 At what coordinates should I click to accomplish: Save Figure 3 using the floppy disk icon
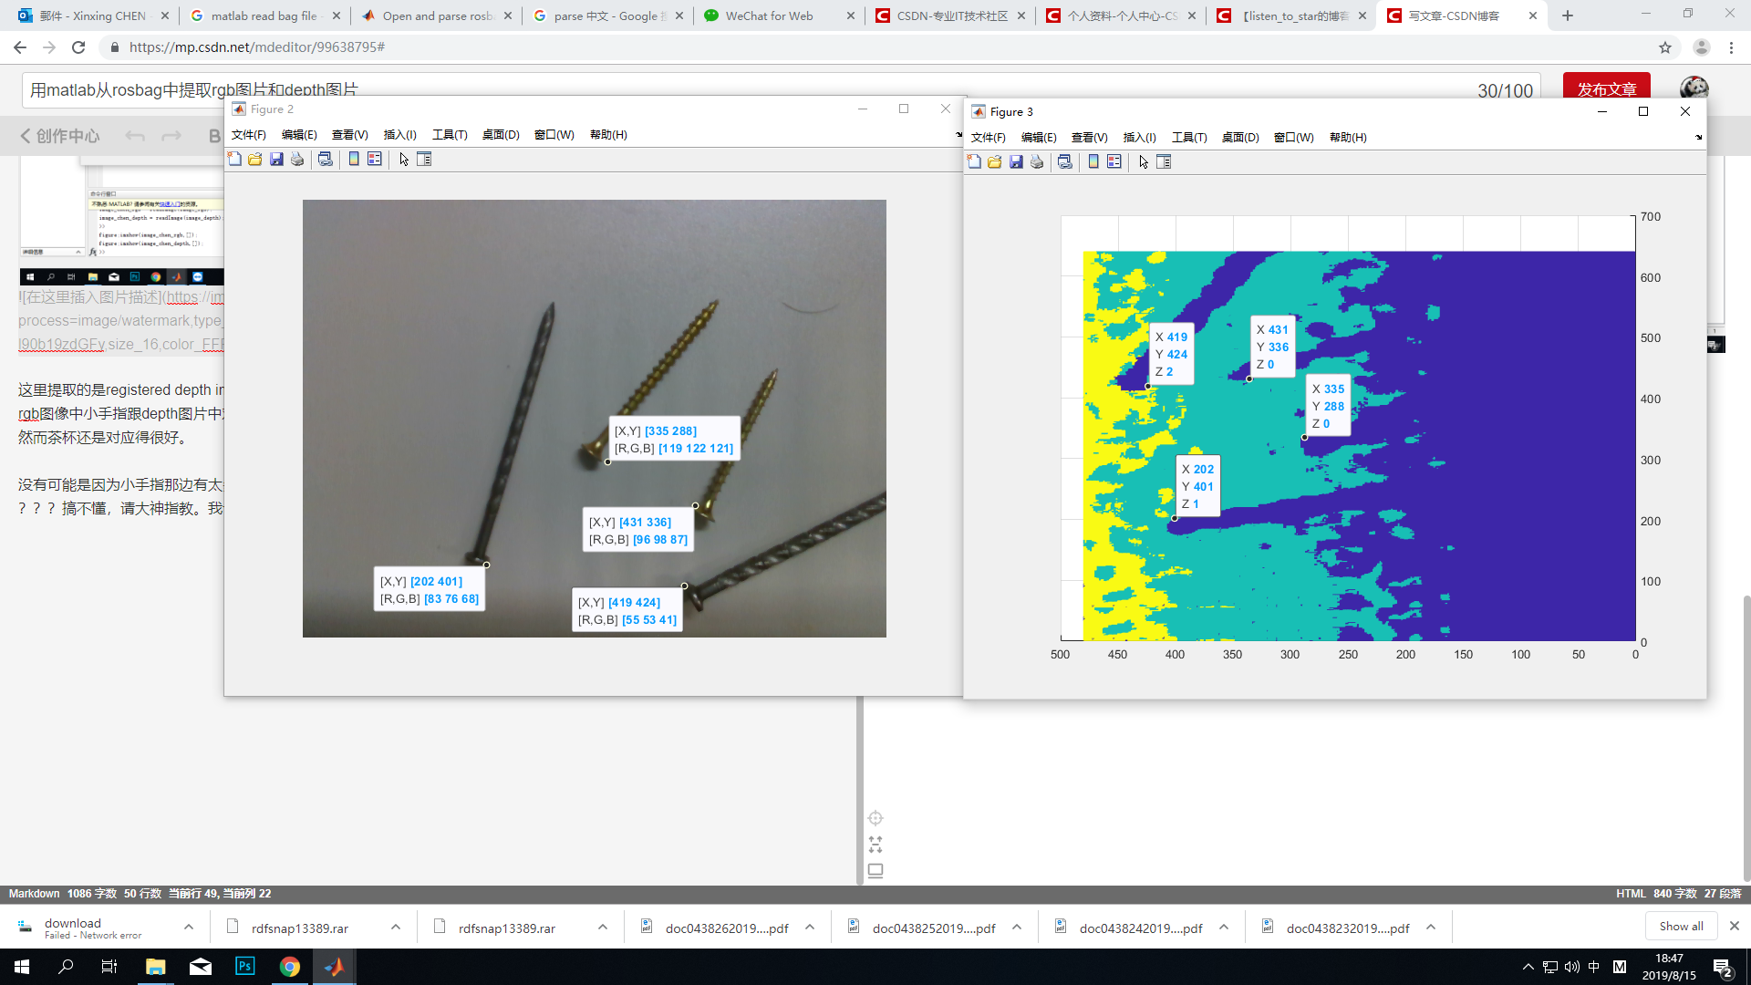pos(1016,162)
